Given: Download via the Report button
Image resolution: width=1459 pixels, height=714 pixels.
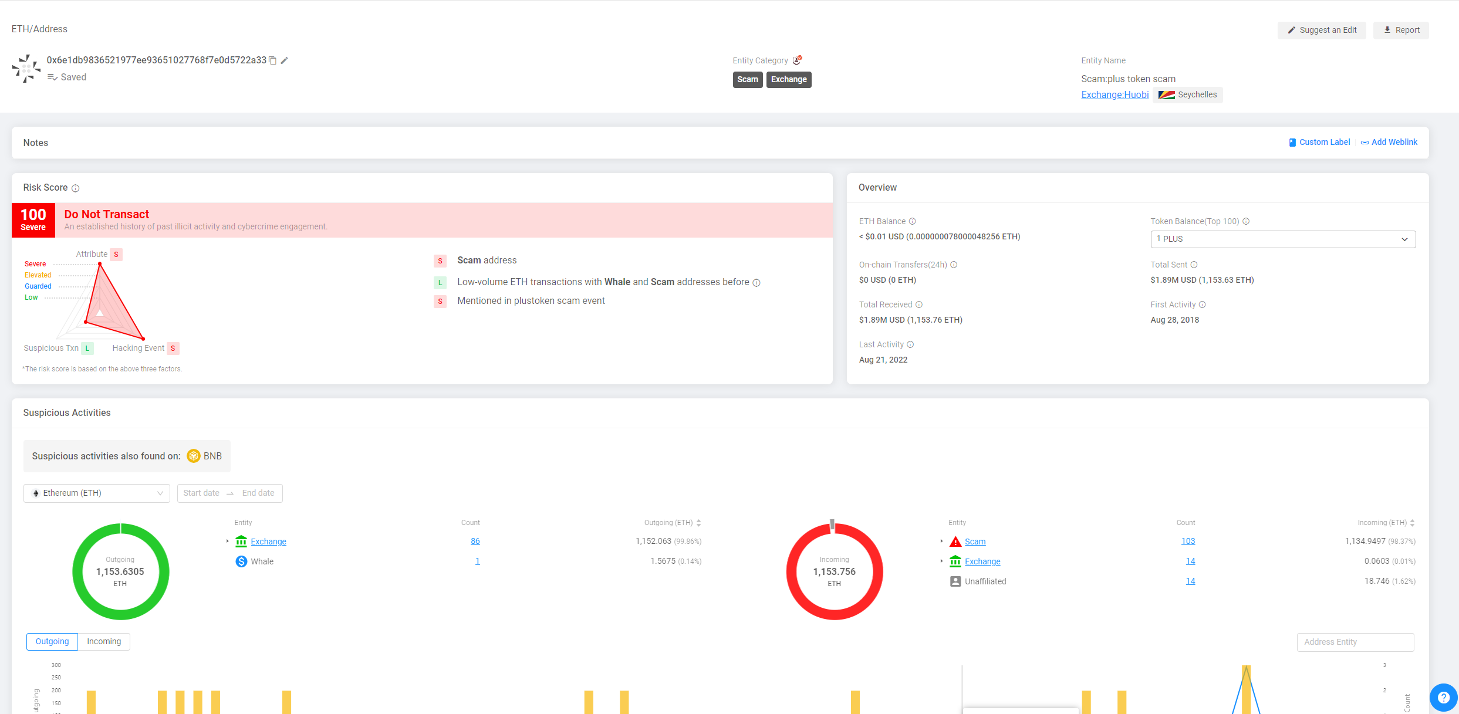Looking at the screenshot, I should 1401,31.
